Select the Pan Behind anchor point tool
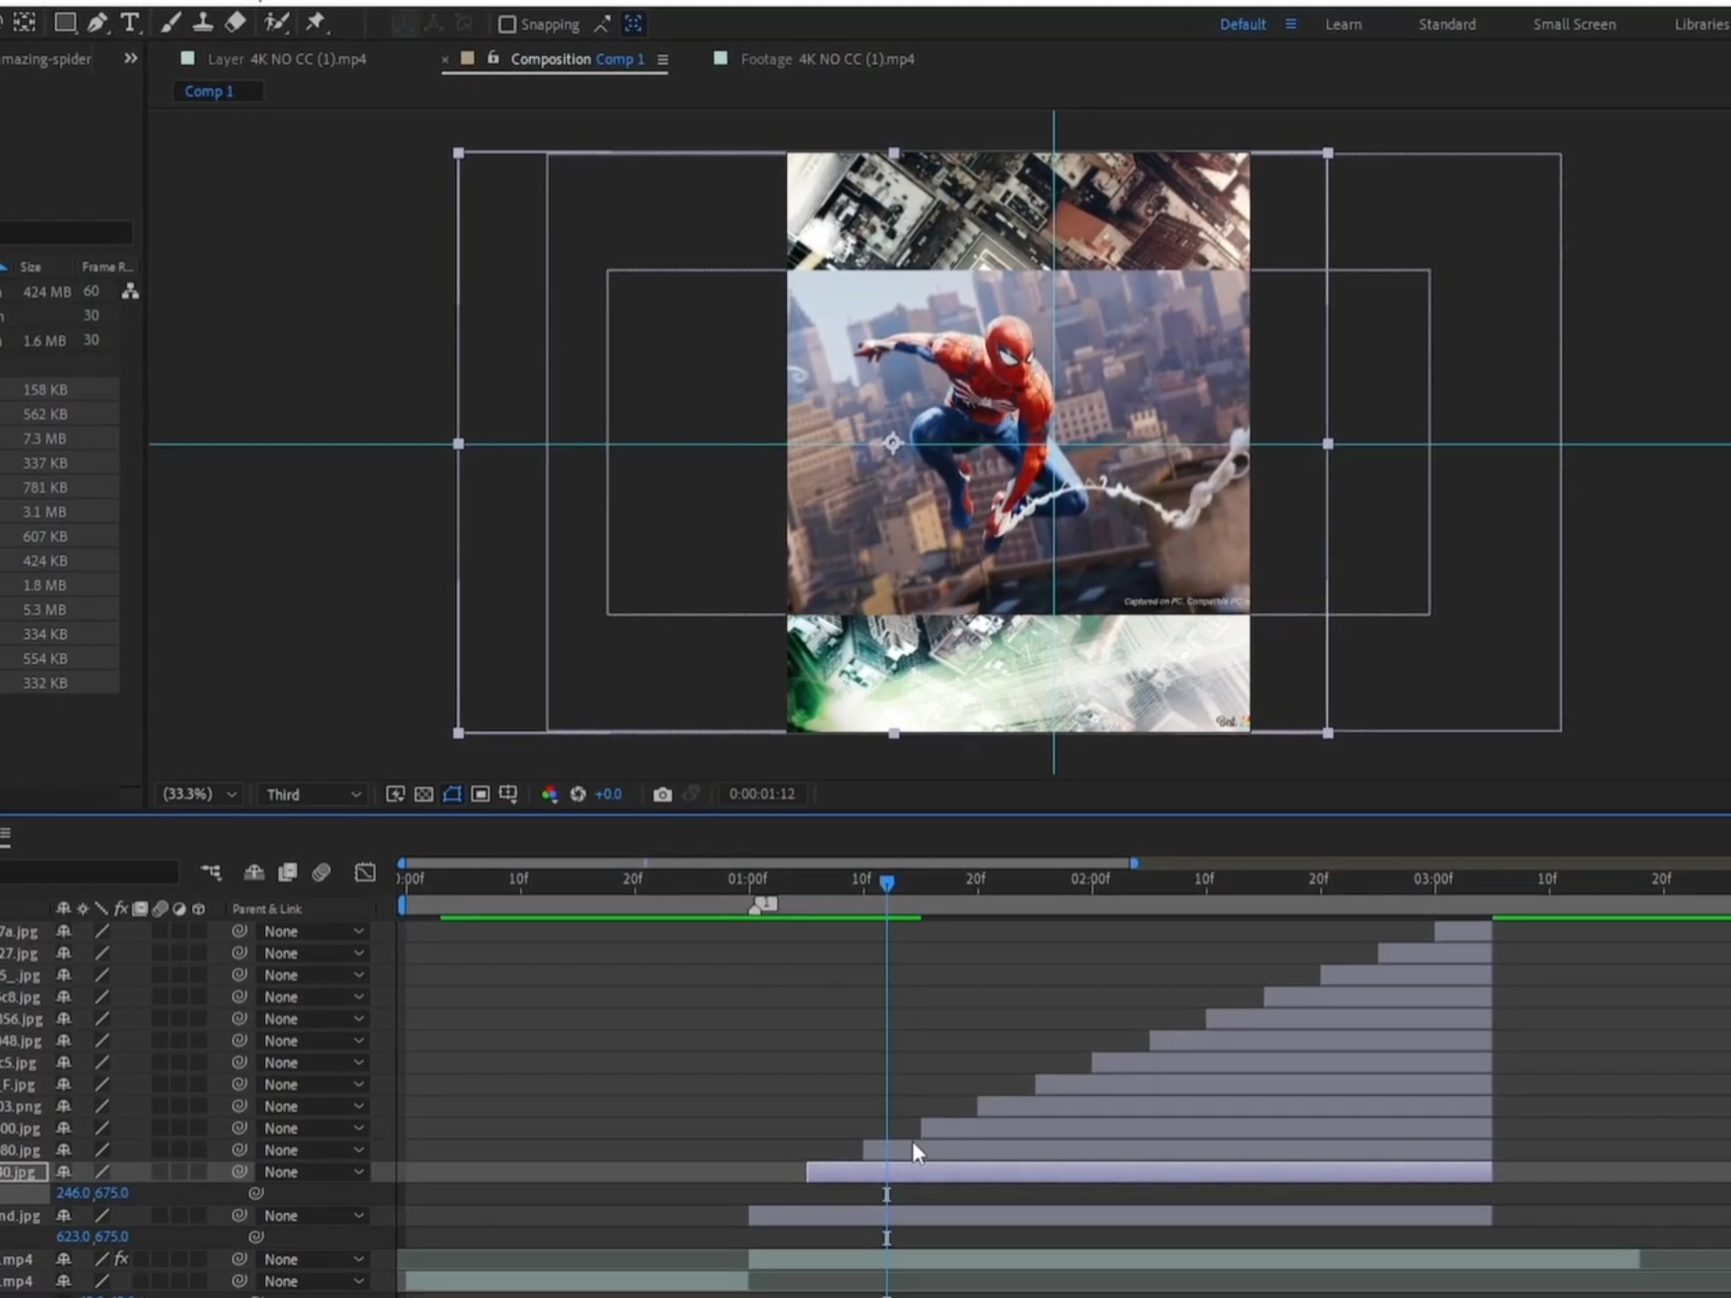The height and width of the screenshot is (1298, 1731). [24, 23]
